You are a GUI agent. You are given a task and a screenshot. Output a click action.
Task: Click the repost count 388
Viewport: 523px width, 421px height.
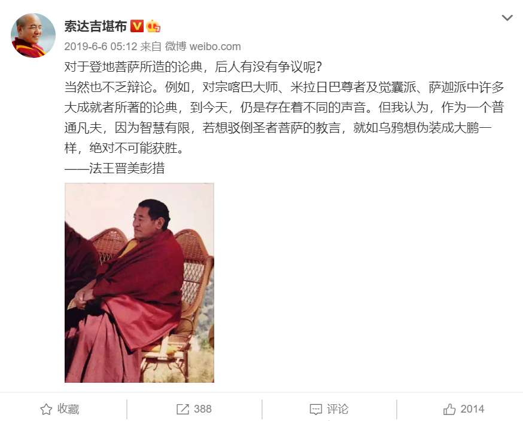pos(203,409)
